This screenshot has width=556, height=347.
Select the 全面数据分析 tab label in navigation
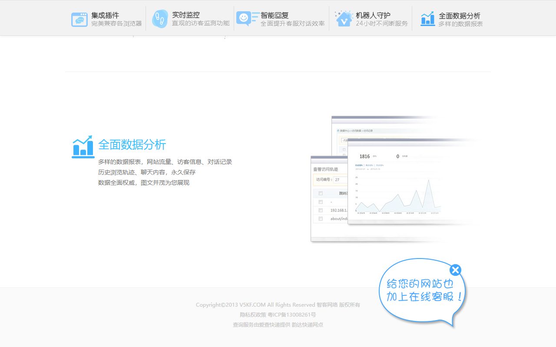(x=460, y=16)
